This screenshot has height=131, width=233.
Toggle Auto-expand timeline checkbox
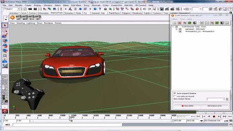tap(175, 93)
